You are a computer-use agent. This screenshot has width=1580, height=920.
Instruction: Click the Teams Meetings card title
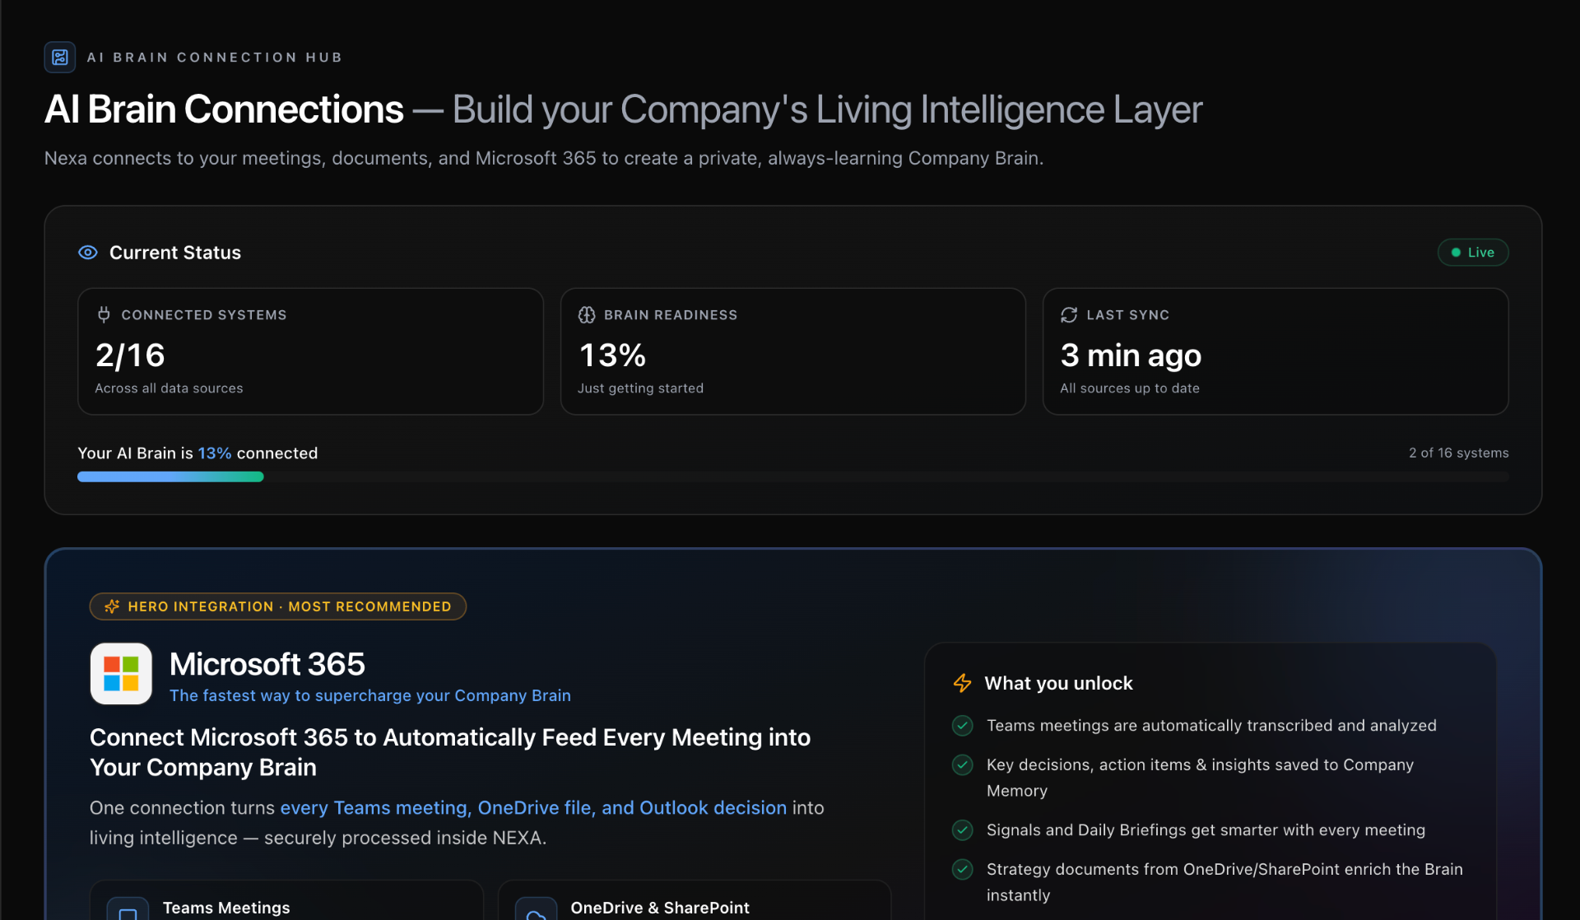click(226, 908)
